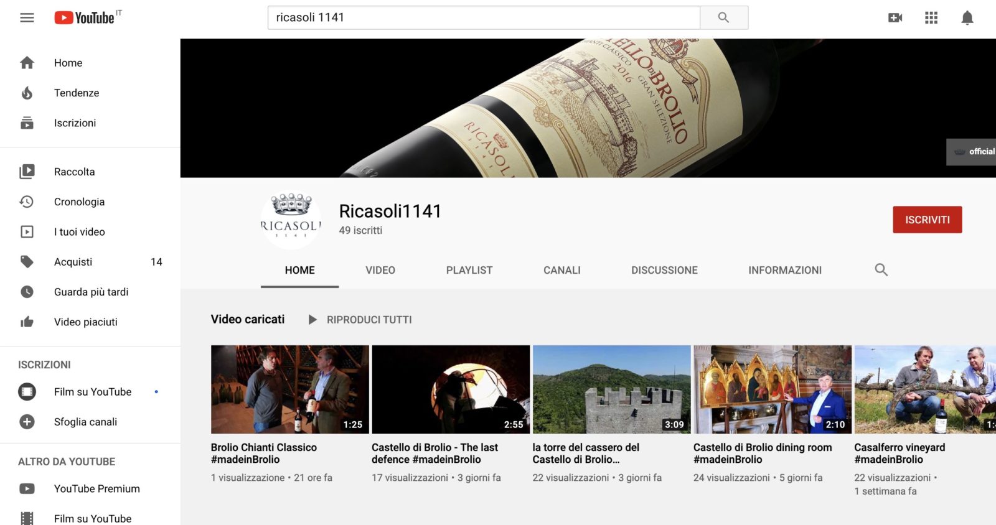This screenshot has height=525, width=996.
Task: Open the YouTube apps grid
Action: (x=931, y=17)
